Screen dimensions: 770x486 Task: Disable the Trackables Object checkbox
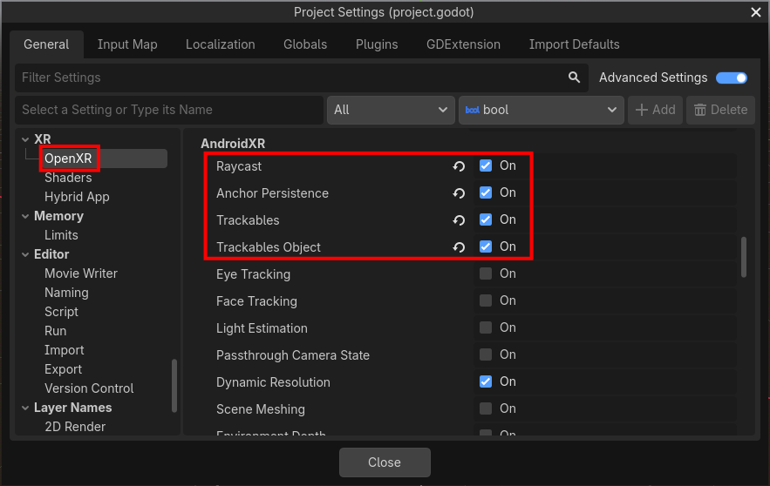[x=485, y=246]
